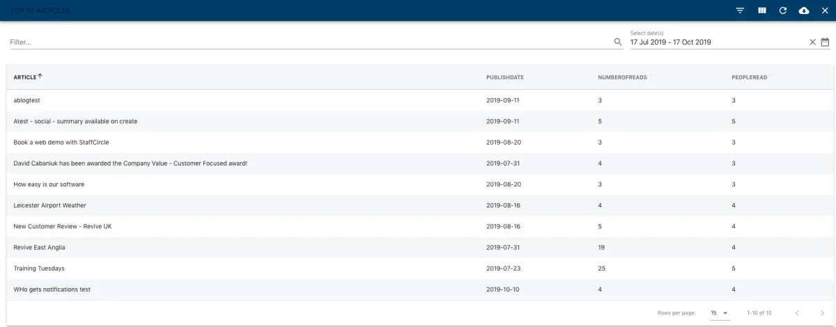Open the calendar date picker icon
836x327 pixels.
825,42
